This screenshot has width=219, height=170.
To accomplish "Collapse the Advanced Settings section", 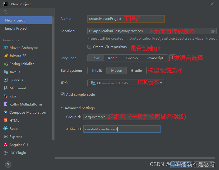I will 62,108.
